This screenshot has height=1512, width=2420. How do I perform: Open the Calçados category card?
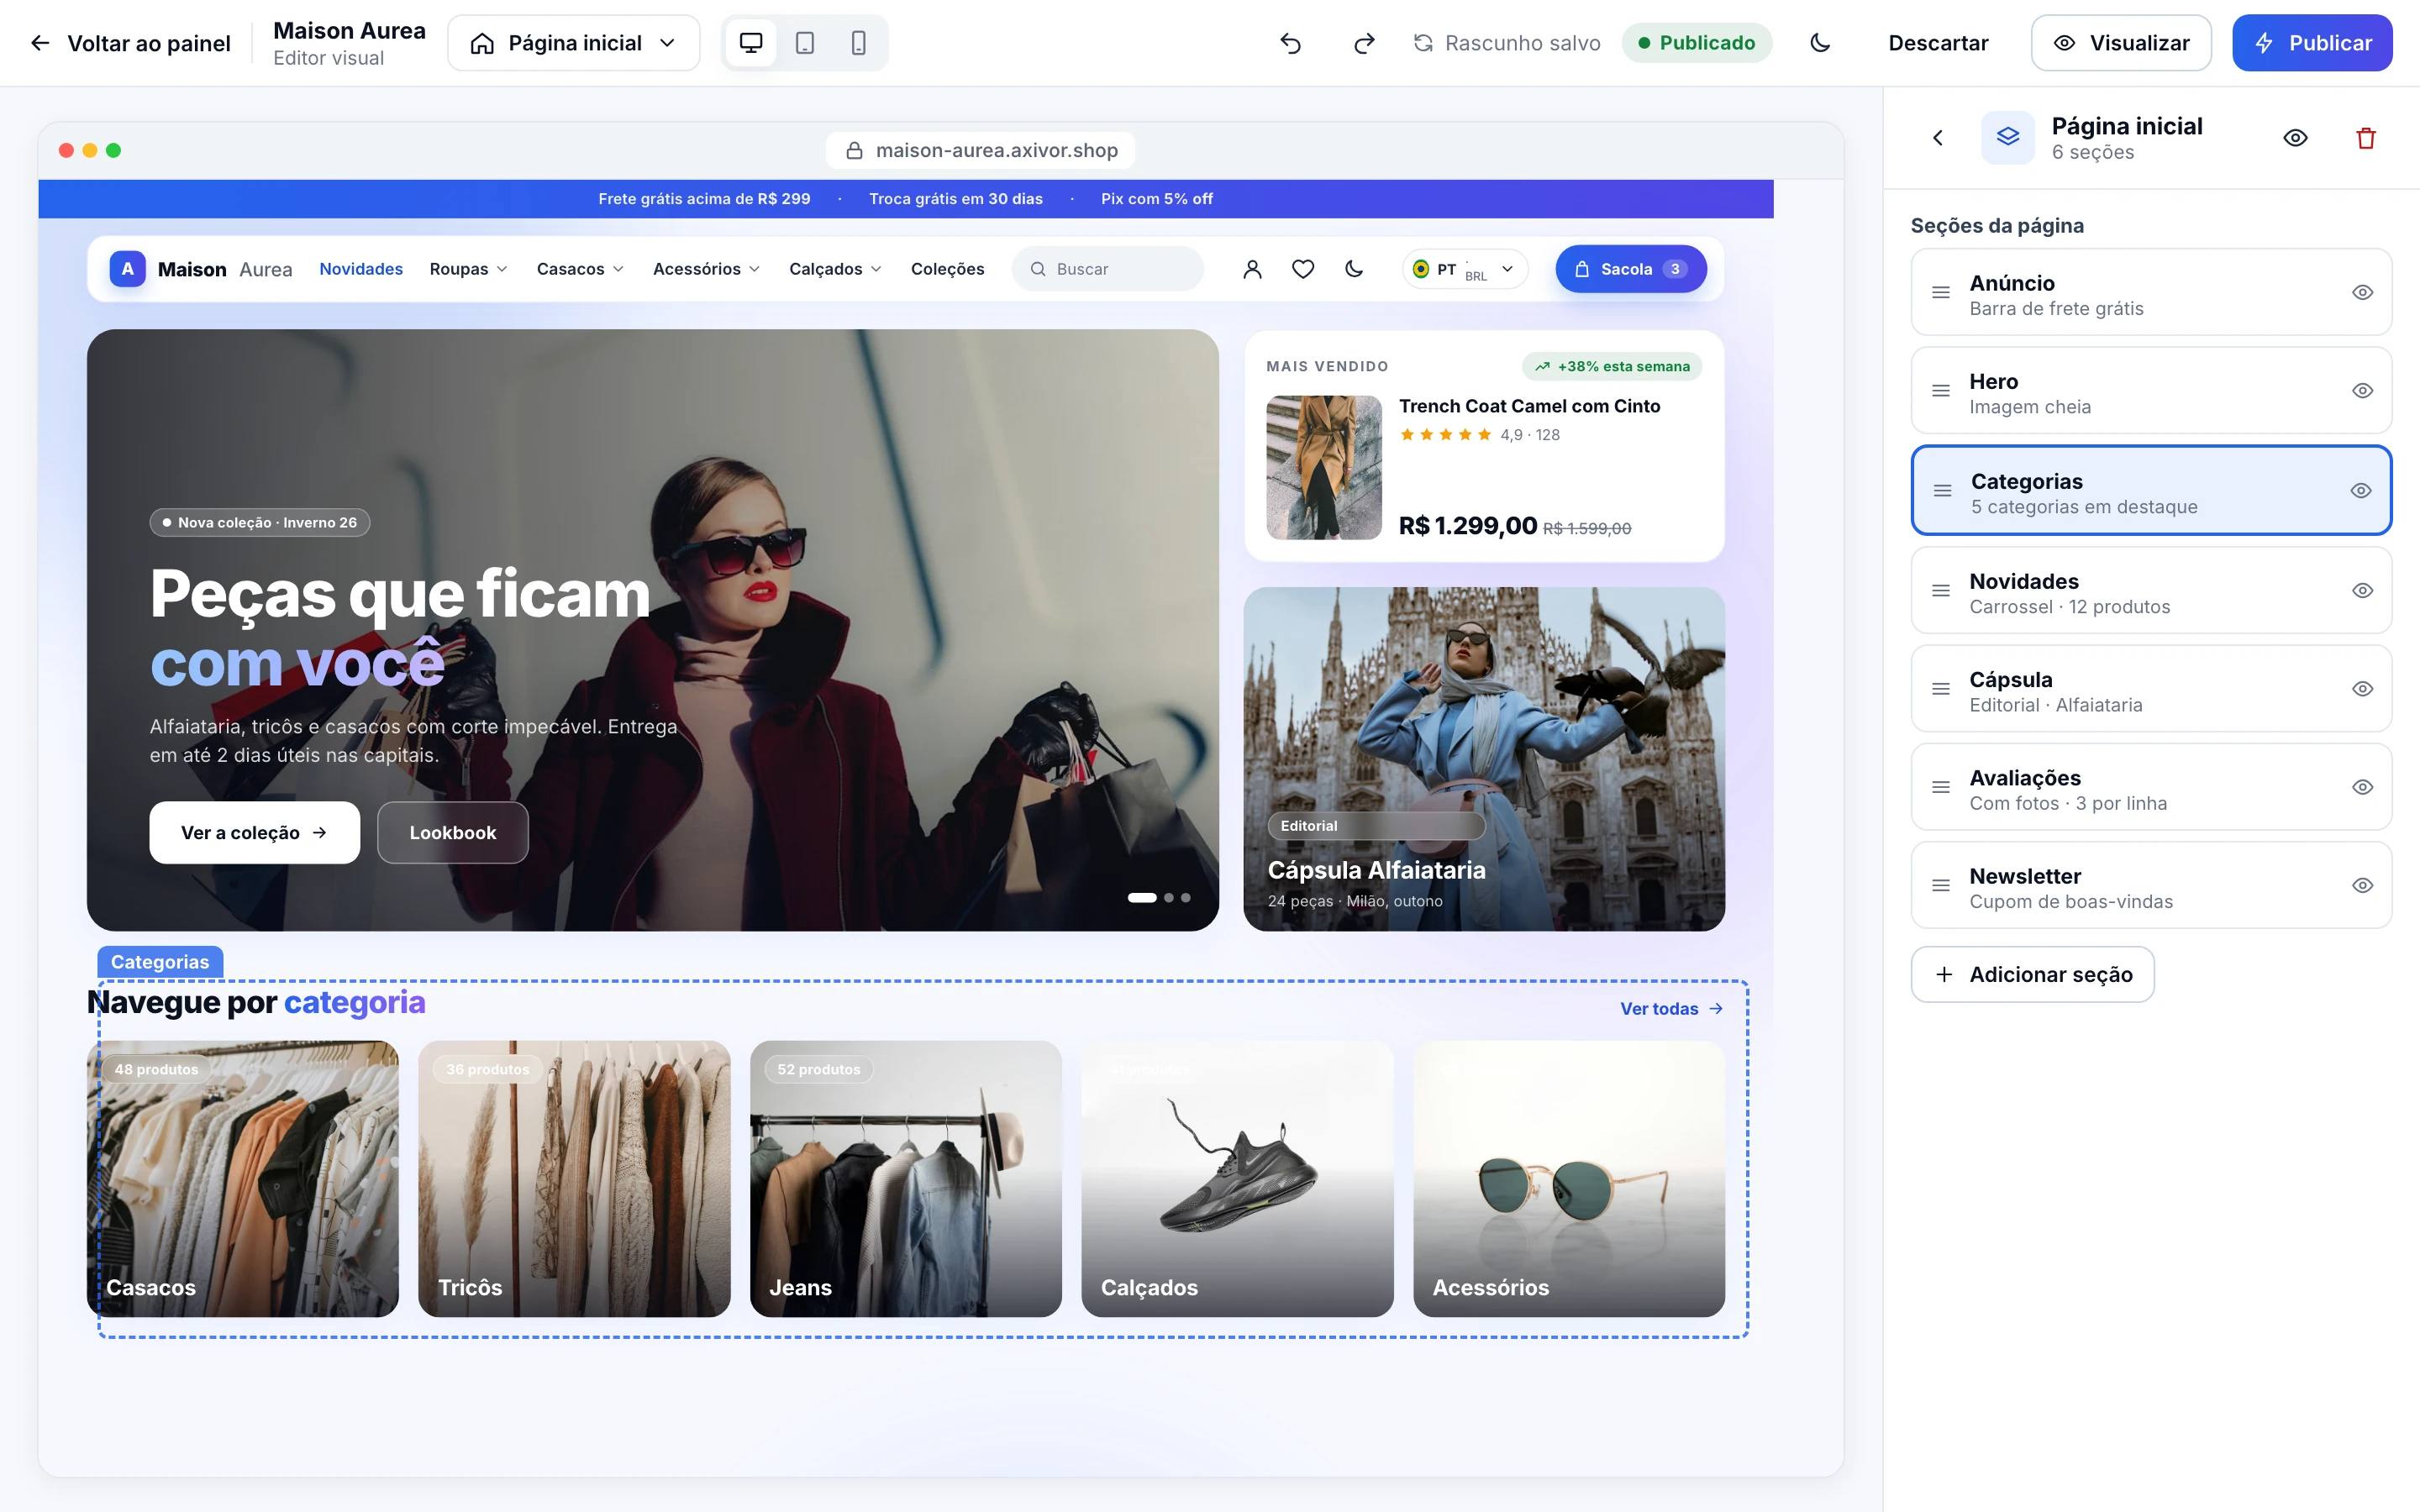[1237, 1179]
